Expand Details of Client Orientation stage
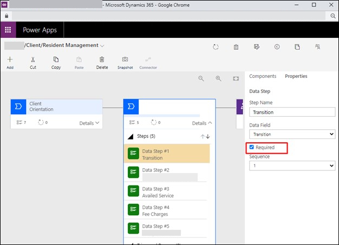 [89, 123]
